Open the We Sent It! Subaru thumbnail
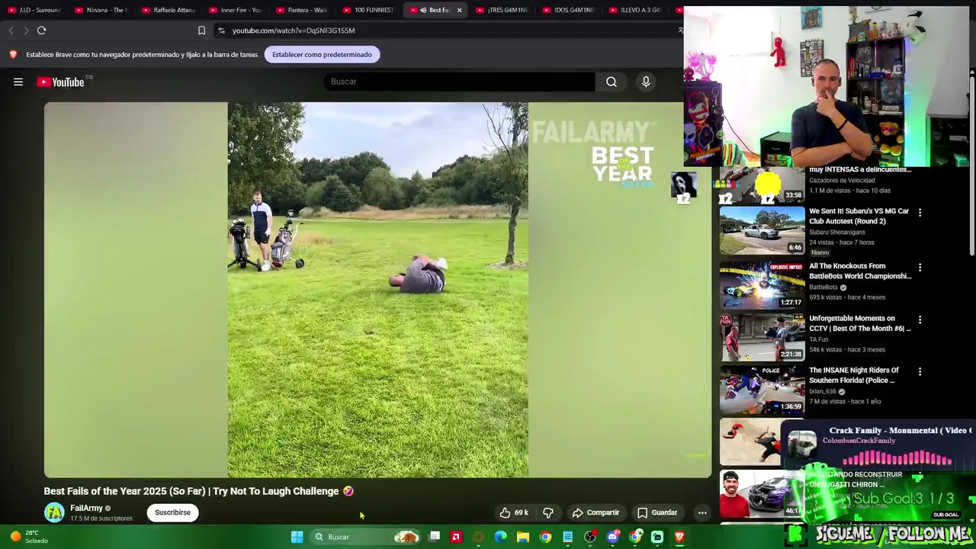 [x=762, y=230]
